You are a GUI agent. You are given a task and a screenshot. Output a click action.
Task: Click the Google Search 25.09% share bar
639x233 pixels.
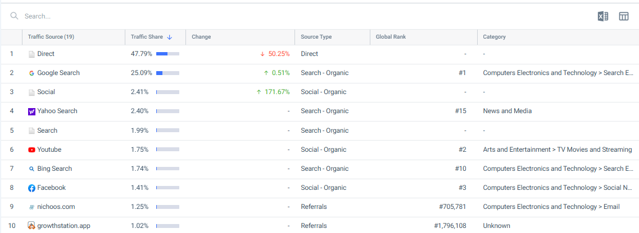(x=167, y=73)
